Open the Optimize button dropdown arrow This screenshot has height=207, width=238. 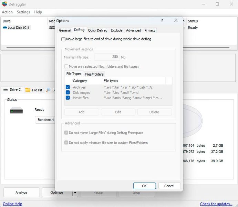click(x=75, y=193)
